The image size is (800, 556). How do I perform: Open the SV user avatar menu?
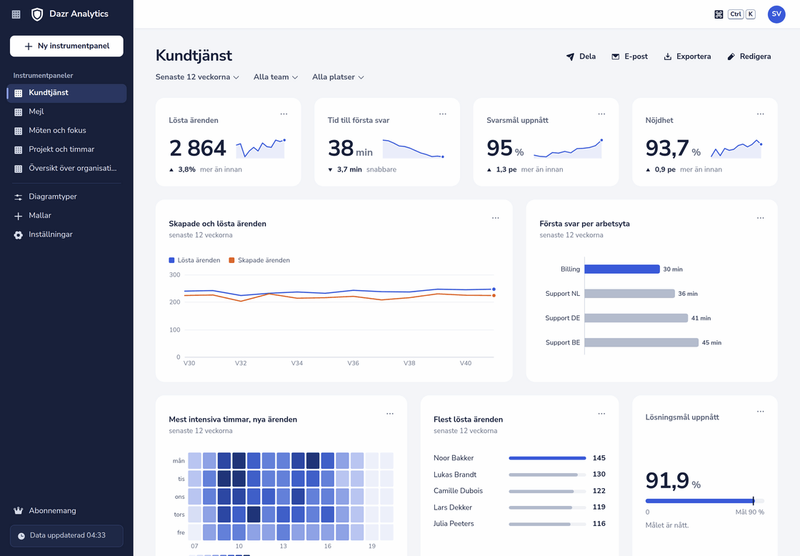tap(776, 14)
